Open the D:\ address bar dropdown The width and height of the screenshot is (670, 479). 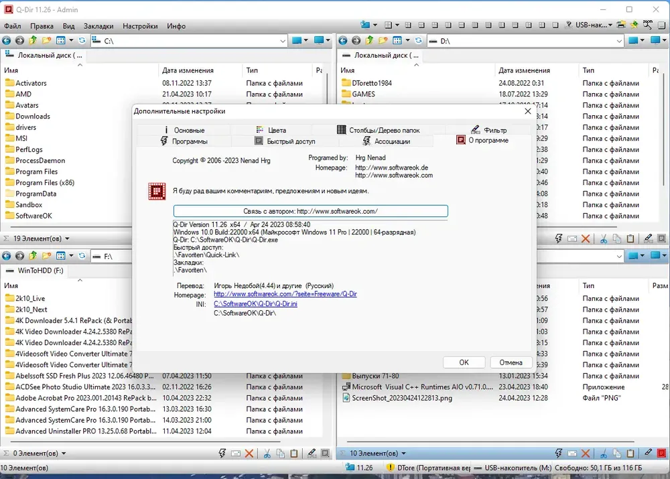click(619, 41)
